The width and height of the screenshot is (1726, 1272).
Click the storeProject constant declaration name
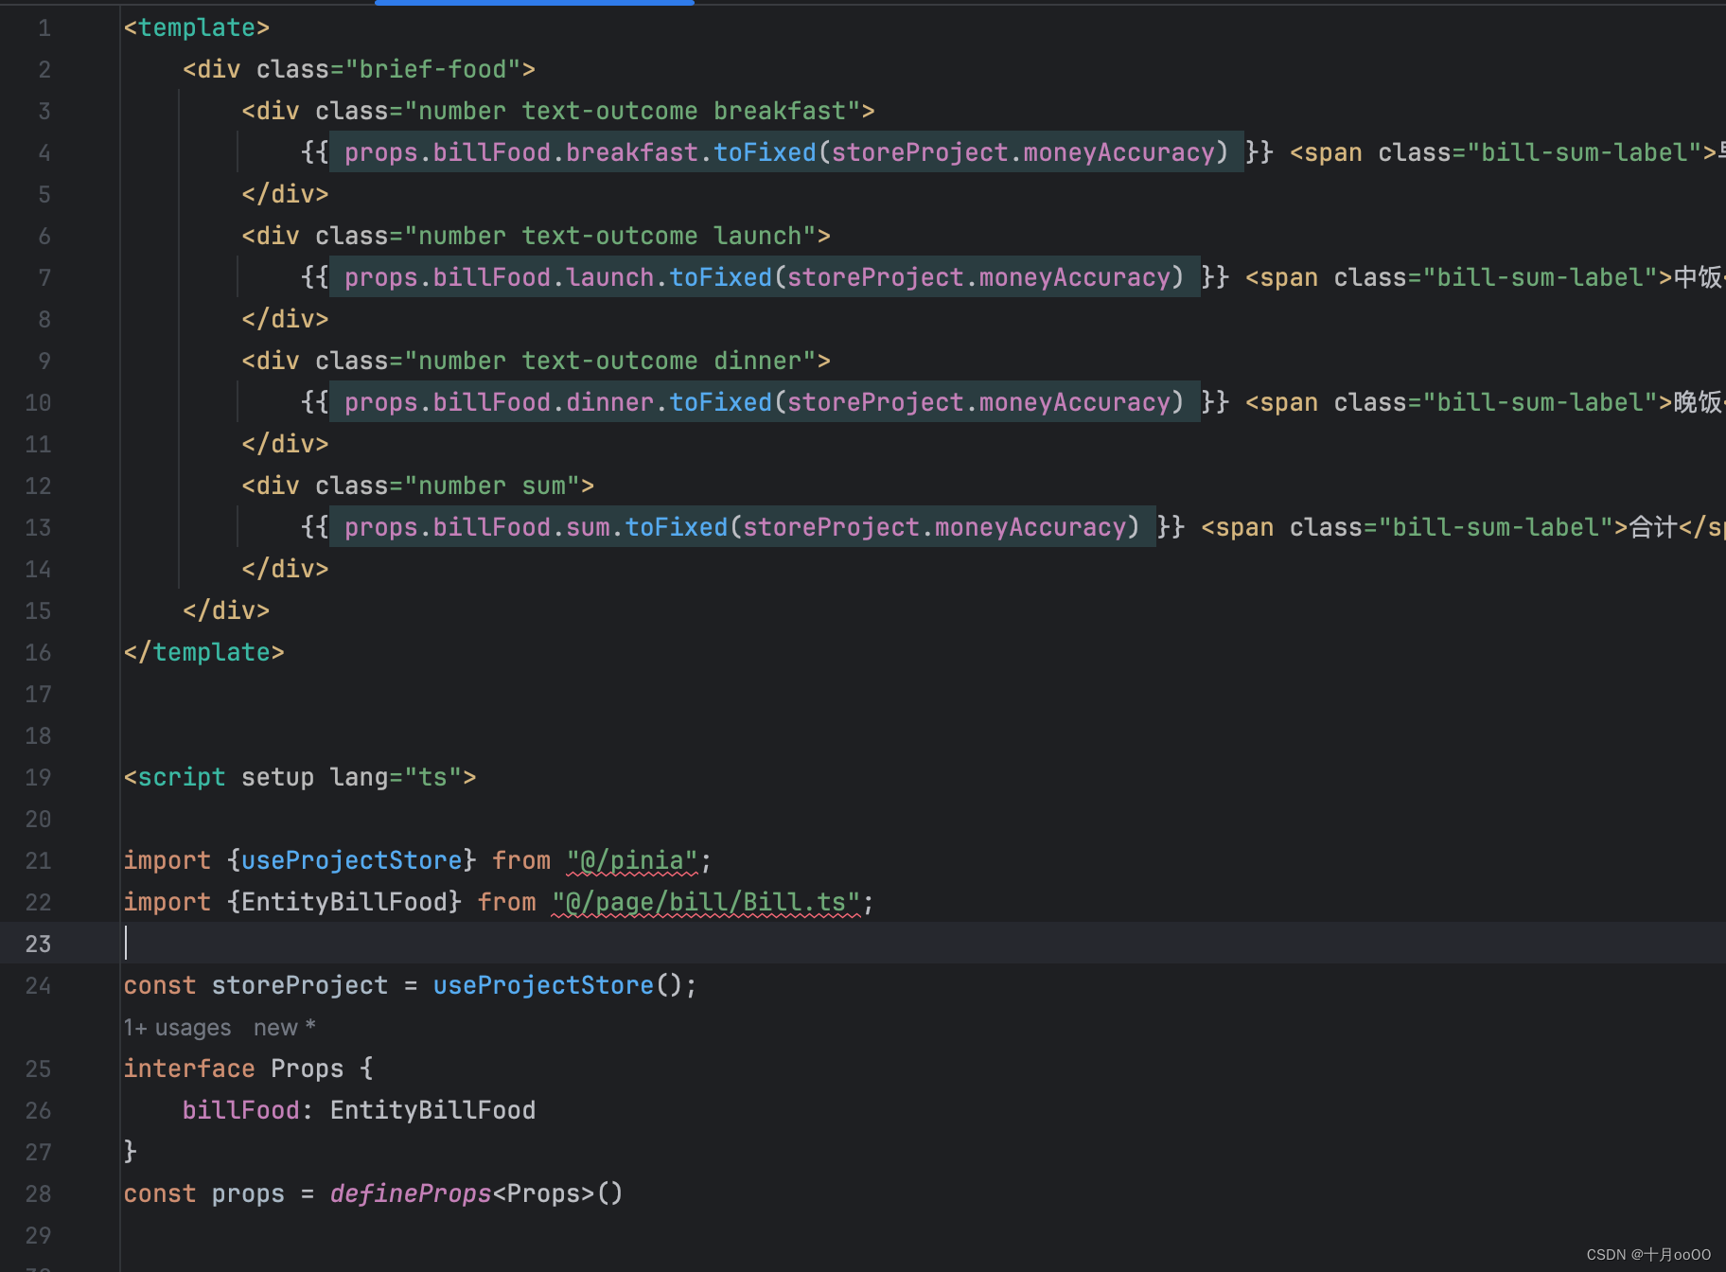tap(300, 985)
